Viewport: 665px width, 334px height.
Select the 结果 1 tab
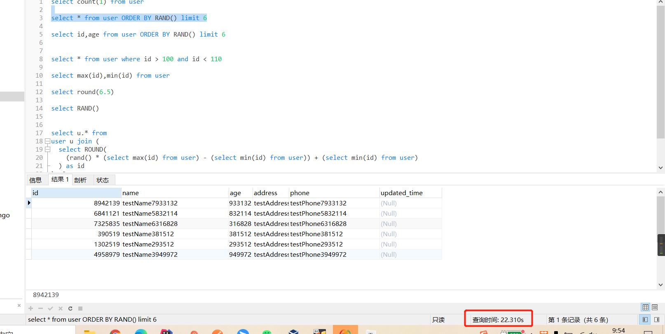tap(60, 180)
